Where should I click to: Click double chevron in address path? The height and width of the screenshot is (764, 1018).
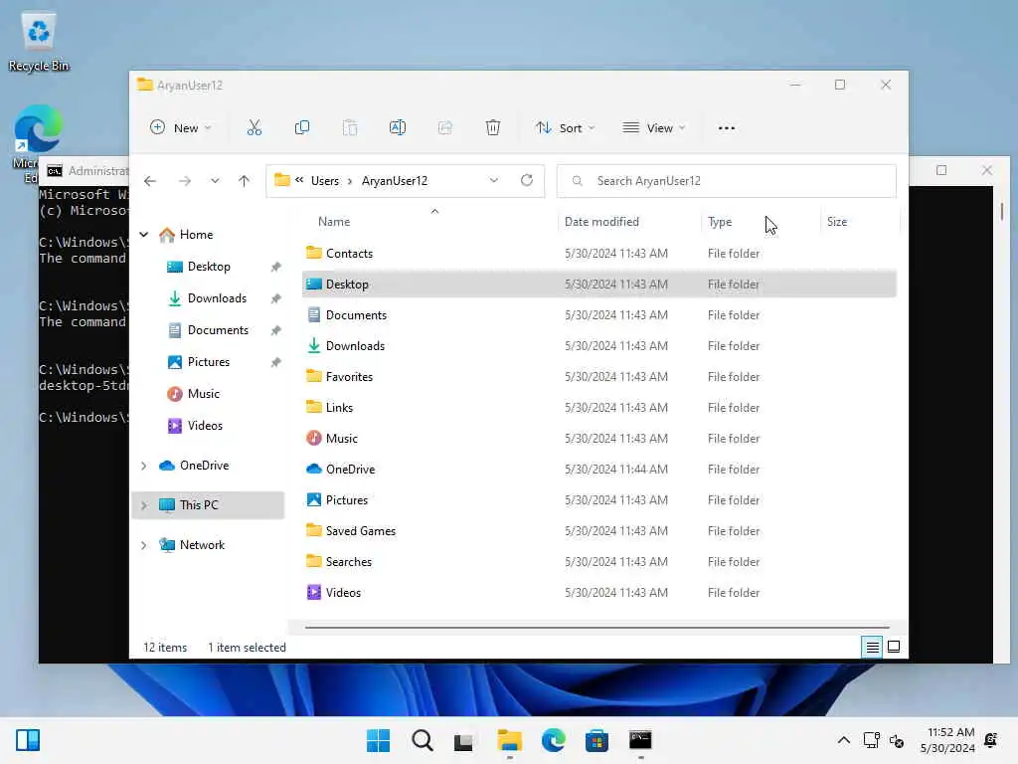(x=299, y=181)
